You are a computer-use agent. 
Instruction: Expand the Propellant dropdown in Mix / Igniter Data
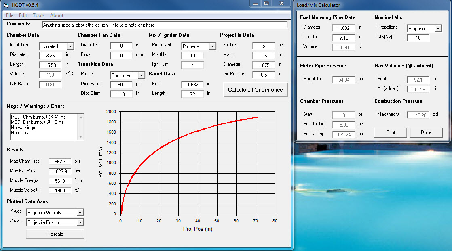(212, 46)
